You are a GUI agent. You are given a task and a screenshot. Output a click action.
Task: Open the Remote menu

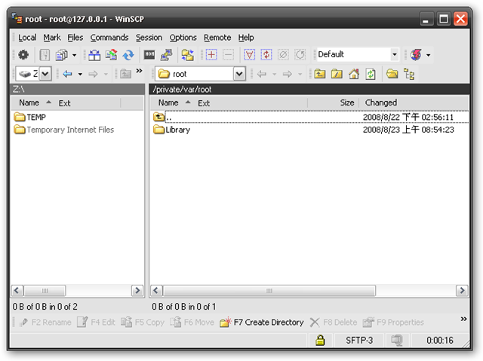pos(217,38)
